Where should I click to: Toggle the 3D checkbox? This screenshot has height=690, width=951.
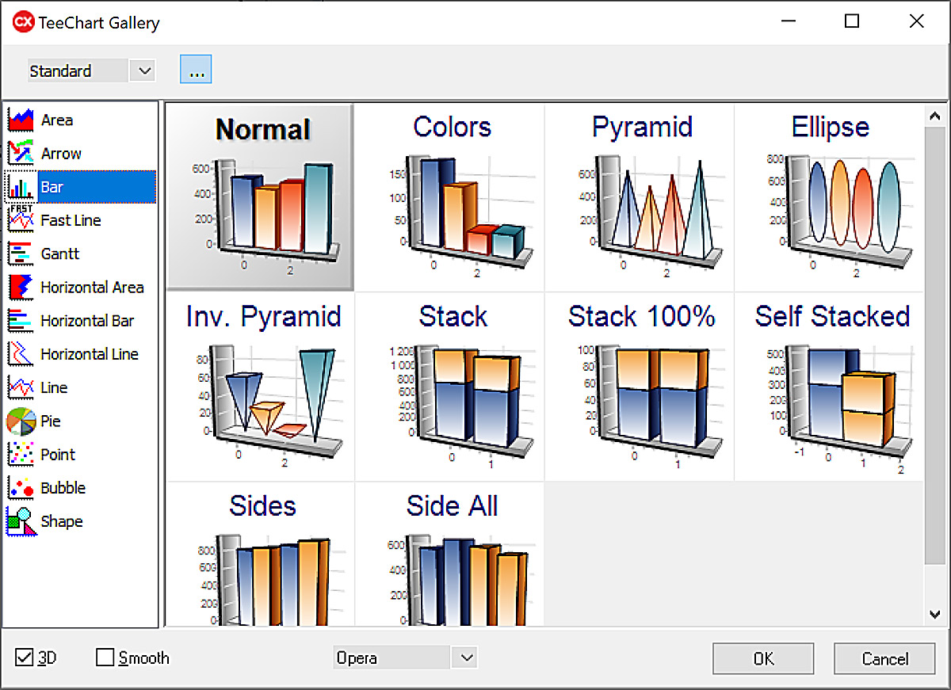pos(25,658)
